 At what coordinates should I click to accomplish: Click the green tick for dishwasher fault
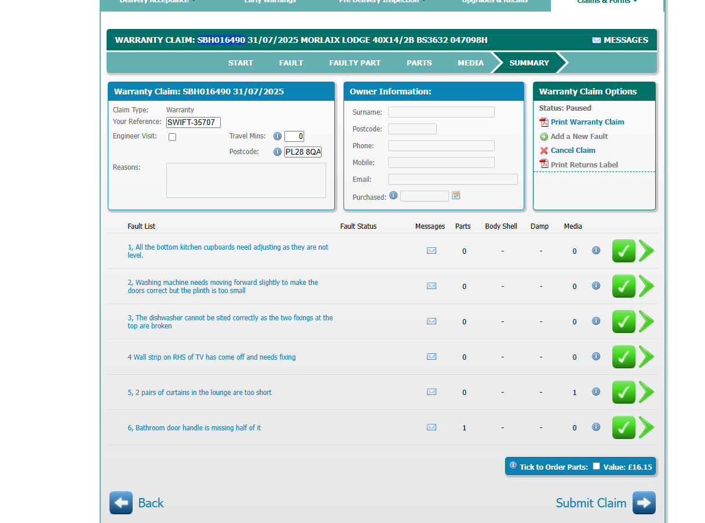(623, 321)
